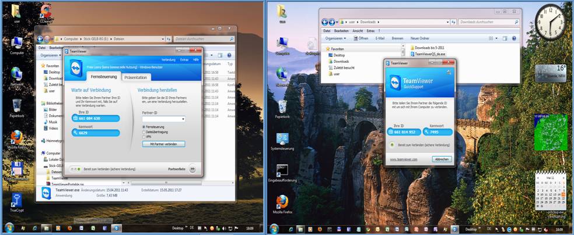Click the settings icon in TeamViewer QuickSupport header
The width and height of the screenshot is (574, 235).
(449, 72)
